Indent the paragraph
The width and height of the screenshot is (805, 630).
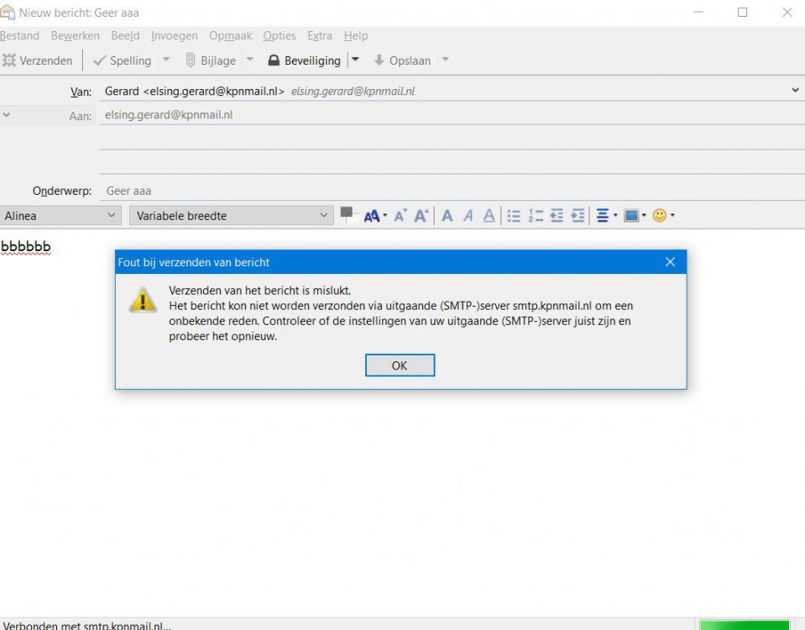578,216
